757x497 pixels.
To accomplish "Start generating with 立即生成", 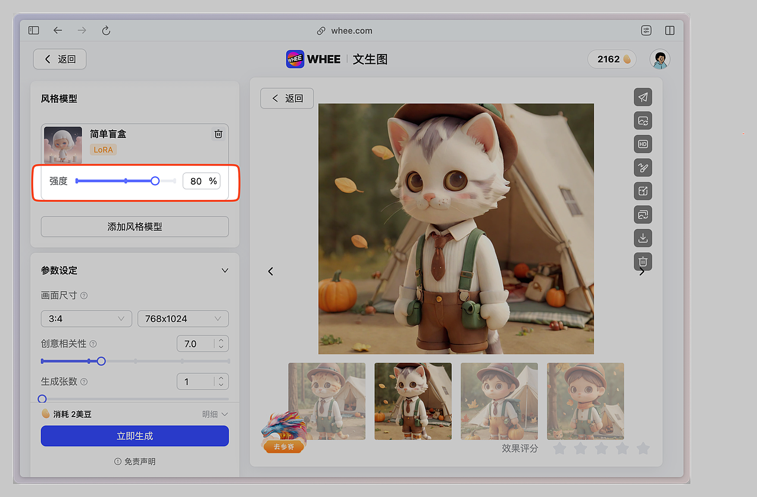I will click(135, 436).
